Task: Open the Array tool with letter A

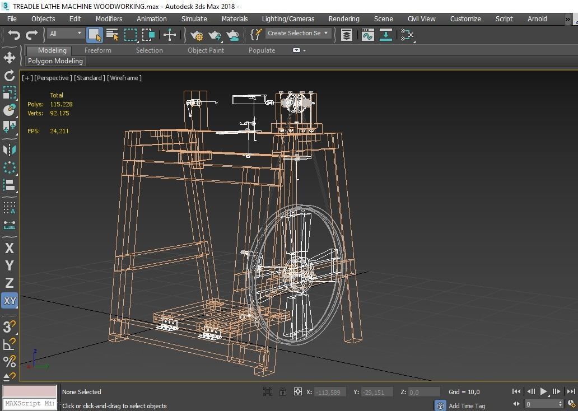Action: (9, 208)
